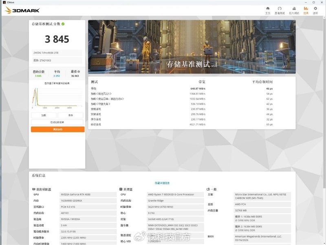Click the package value Socket AM5 (LGA1718)
Screen dimensions: 326x245
pos(175,219)
